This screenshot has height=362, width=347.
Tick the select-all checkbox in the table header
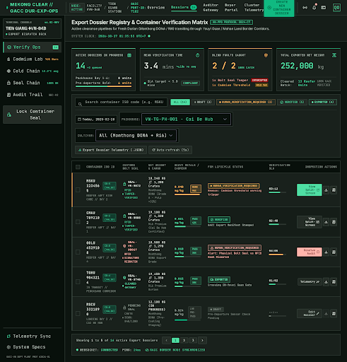coord(78,167)
